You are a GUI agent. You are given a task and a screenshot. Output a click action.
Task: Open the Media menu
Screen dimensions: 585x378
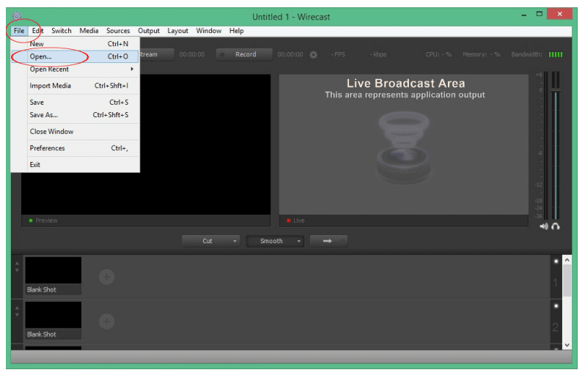89,31
